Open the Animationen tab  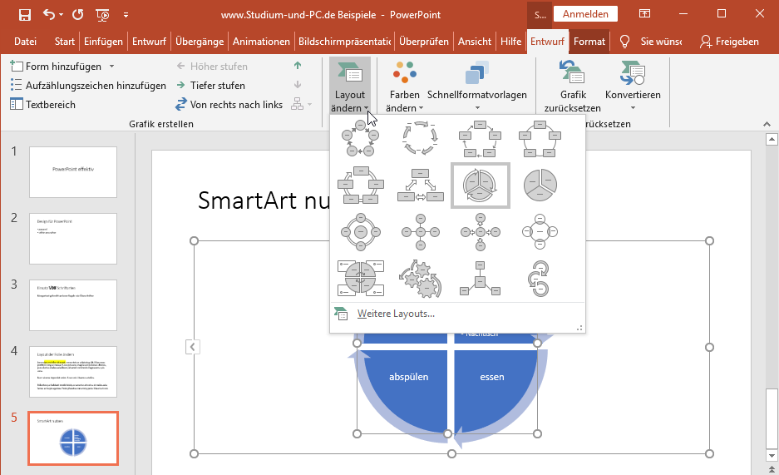(x=261, y=42)
